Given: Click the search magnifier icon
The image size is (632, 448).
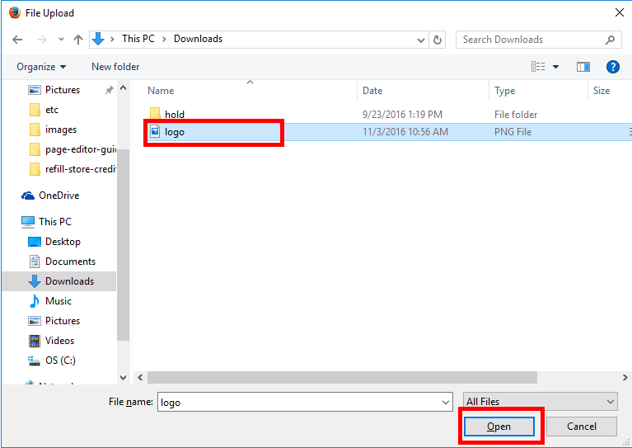Looking at the screenshot, I should click(x=610, y=40).
